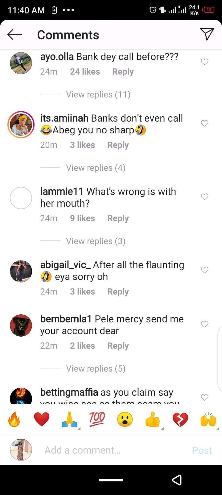Screen dimensions: 222x495
Task: View 24 likes on ayo.olla's comment
Action: [85, 72]
